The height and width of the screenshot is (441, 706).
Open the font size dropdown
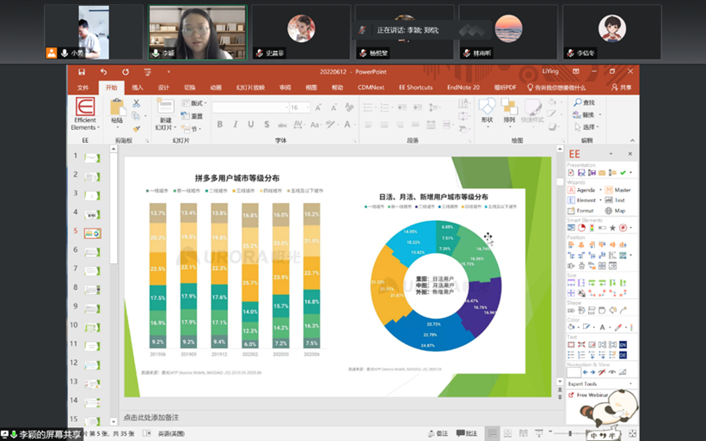(x=307, y=107)
